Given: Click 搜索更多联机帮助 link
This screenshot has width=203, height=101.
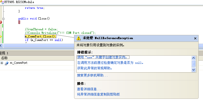Looking at the screenshot, I should click(x=92, y=75).
